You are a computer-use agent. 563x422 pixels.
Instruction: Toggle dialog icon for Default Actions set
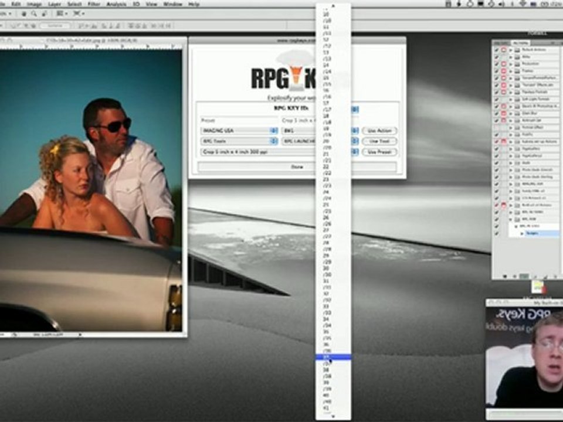[503, 49]
